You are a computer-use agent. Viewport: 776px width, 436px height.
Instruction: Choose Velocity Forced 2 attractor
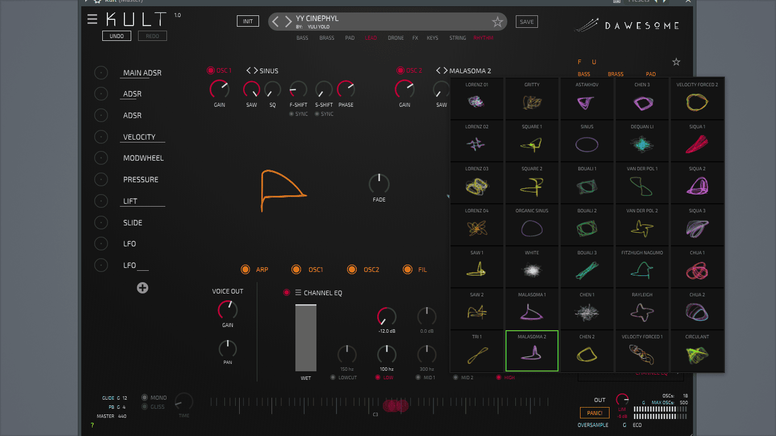click(x=697, y=98)
